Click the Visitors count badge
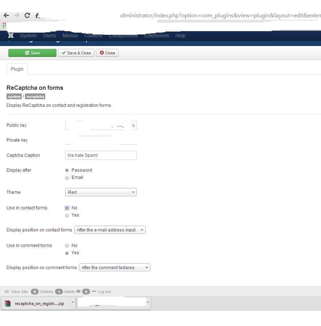 35,292
